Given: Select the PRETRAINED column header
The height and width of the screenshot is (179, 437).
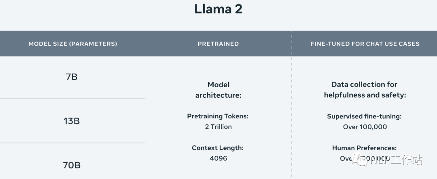Looking at the screenshot, I should [x=218, y=44].
